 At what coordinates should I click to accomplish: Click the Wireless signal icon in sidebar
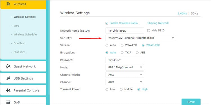point(8,4)
